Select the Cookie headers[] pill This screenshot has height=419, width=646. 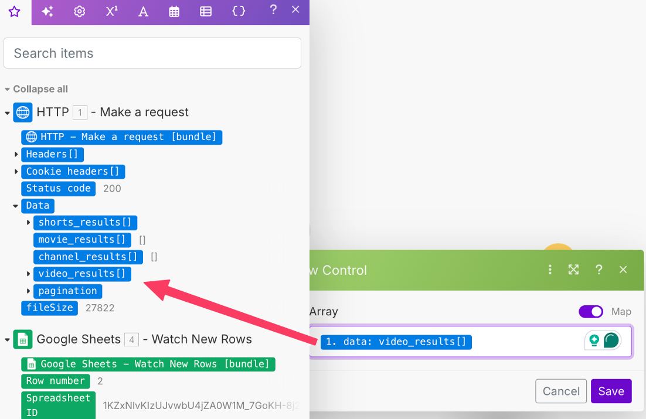tap(73, 171)
